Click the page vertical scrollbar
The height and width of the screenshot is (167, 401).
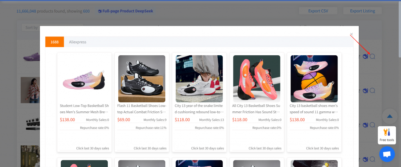click(x=399, y=29)
